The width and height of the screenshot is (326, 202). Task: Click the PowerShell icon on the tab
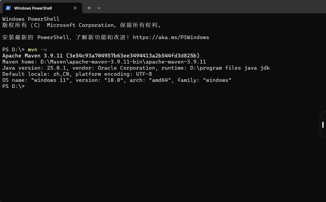click(8, 8)
